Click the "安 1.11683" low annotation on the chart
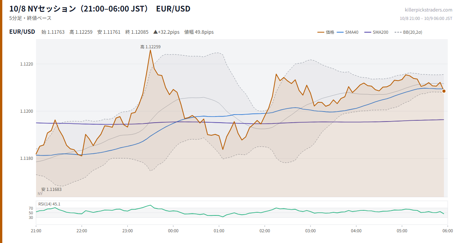Image resolution: width=460 pixels, height=243 pixels. 51,189
